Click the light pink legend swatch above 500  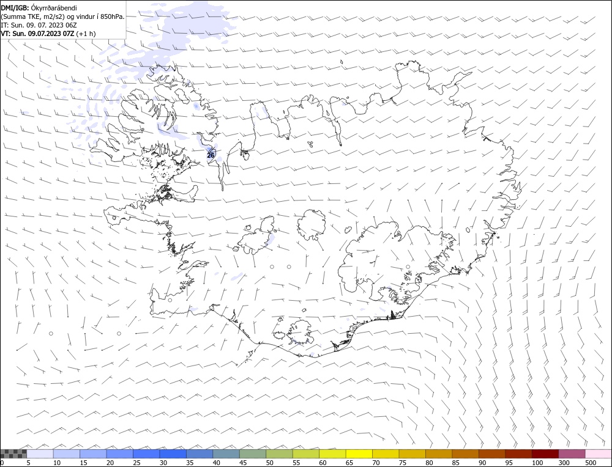[x=599, y=454]
